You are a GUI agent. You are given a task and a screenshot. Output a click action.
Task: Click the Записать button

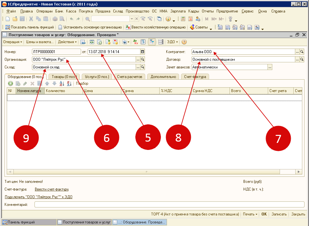279,214
